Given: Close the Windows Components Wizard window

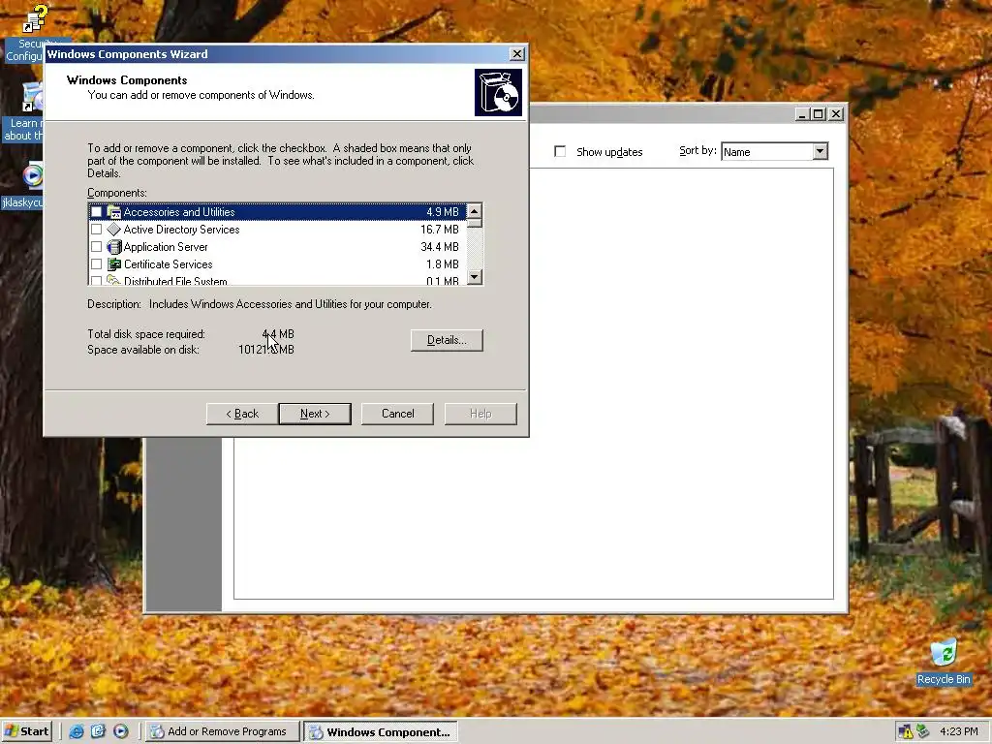Looking at the screenshot, I should pos(517,54).
